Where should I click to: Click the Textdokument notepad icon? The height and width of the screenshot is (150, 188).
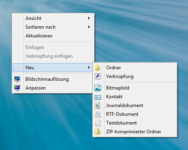tap(98, 123)
